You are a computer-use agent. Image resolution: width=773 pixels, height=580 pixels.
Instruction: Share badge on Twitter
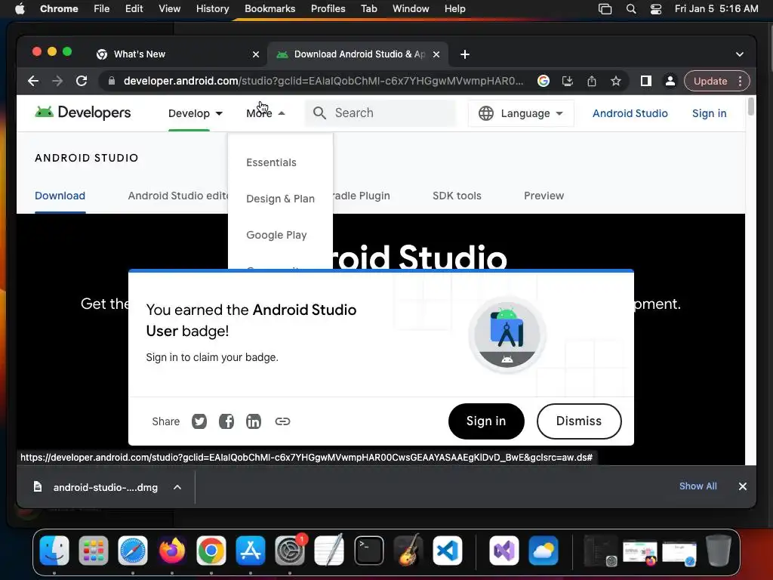[x=199, y=421]
